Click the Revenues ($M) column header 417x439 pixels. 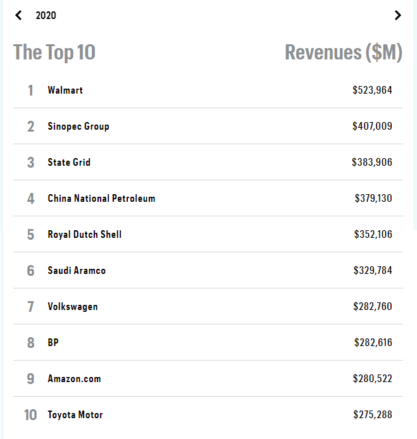tap(344, 53)
